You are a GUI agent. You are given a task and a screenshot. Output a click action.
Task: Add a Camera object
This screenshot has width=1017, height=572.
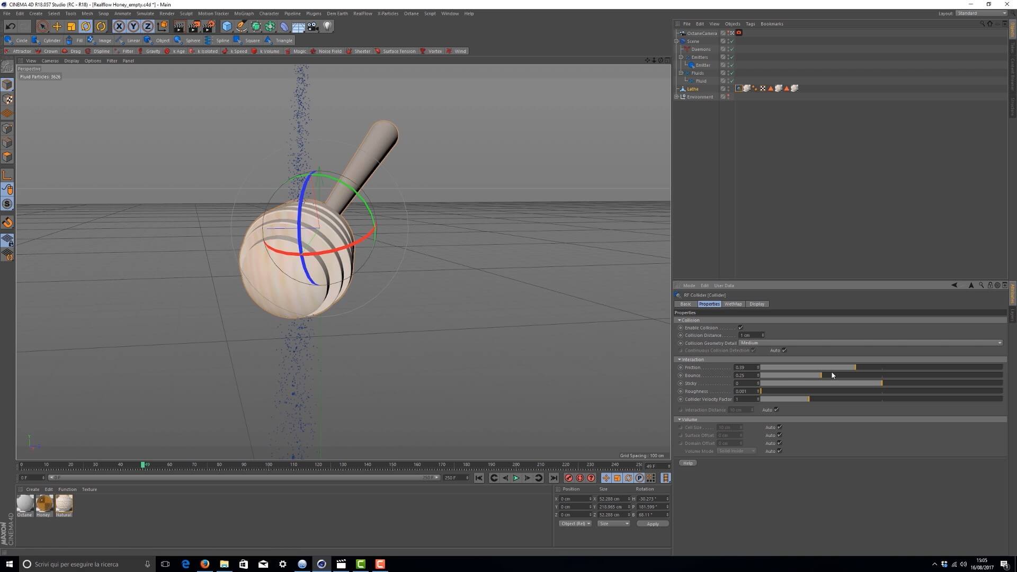click(x=313, y=26)
